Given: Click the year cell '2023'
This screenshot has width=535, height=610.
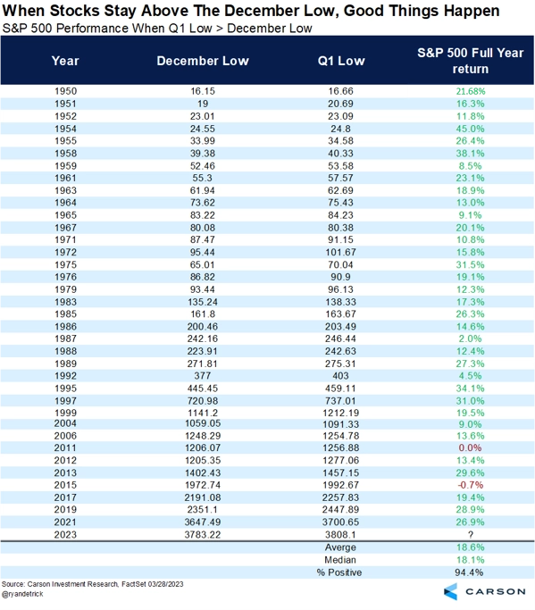Looking at the screenshot, I should point(65,534).
